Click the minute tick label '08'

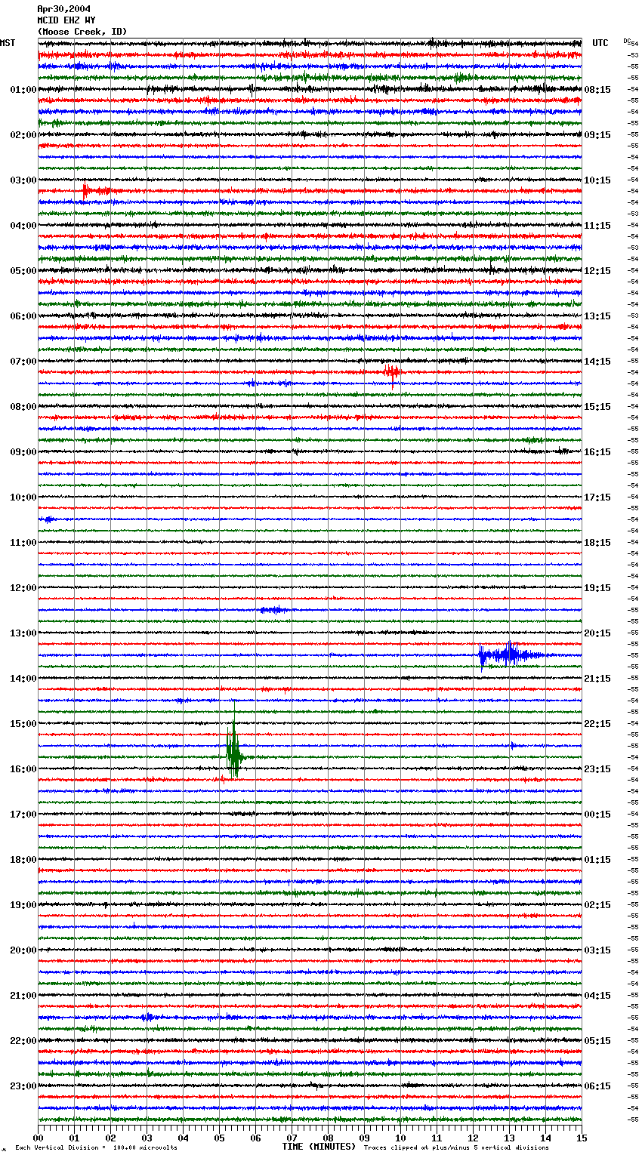point(328,1138)
